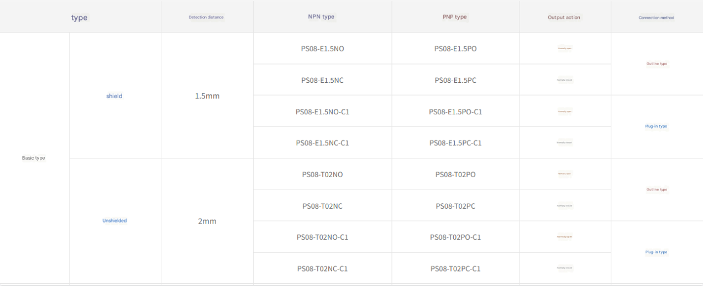Click model PS08-T02NC-C1
The image size is (703, 286).
coord(322,269)
